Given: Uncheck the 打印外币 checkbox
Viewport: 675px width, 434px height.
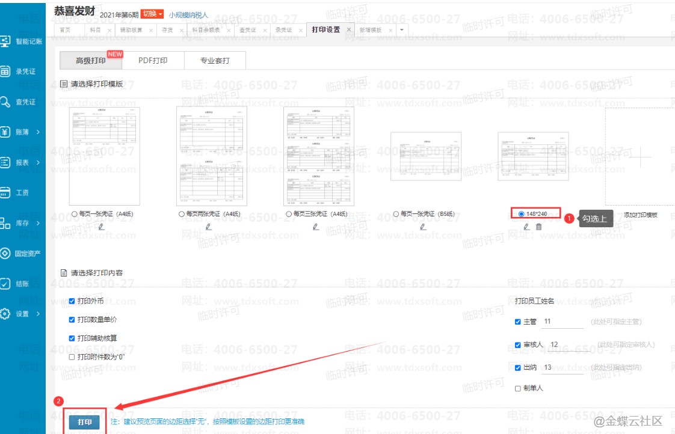Looking at the screenshot, I should 72,301.
